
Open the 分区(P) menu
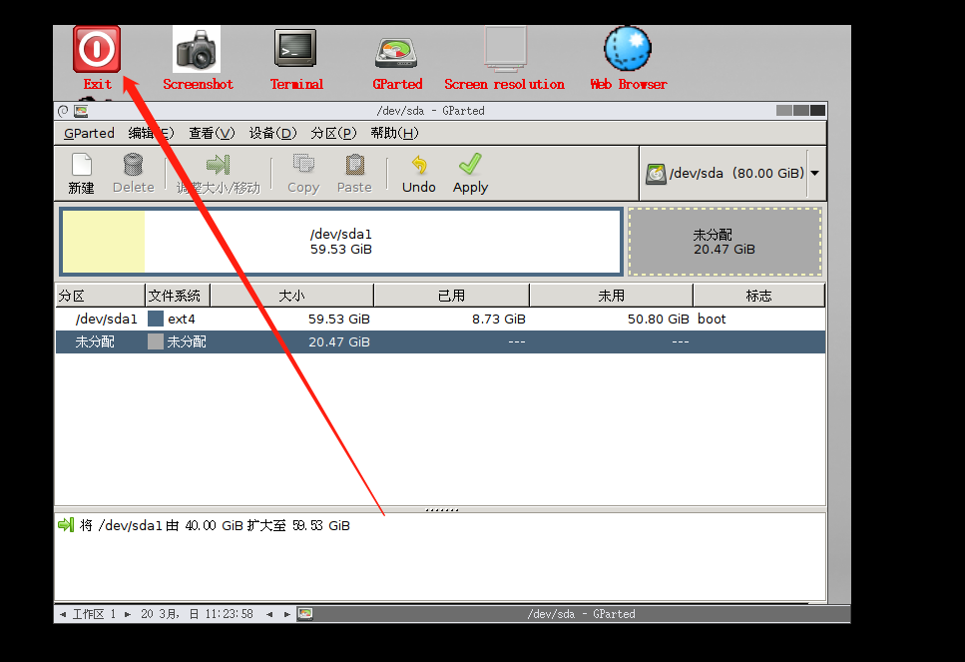pos(333,133)
